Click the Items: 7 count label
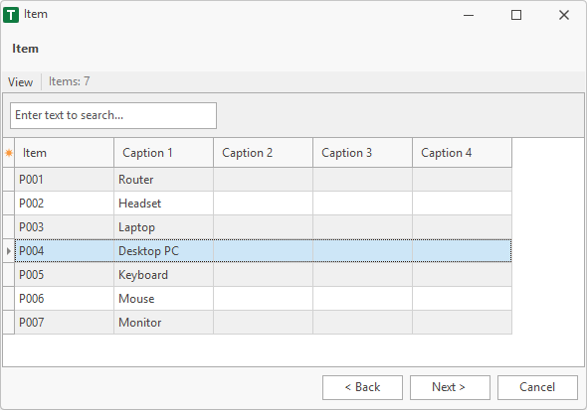This screenshot has width=587, height=410. pyautogui.click(x=70, y=81)
